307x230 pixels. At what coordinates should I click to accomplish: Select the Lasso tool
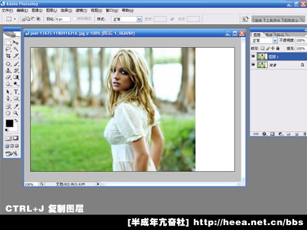coord(8,49)
